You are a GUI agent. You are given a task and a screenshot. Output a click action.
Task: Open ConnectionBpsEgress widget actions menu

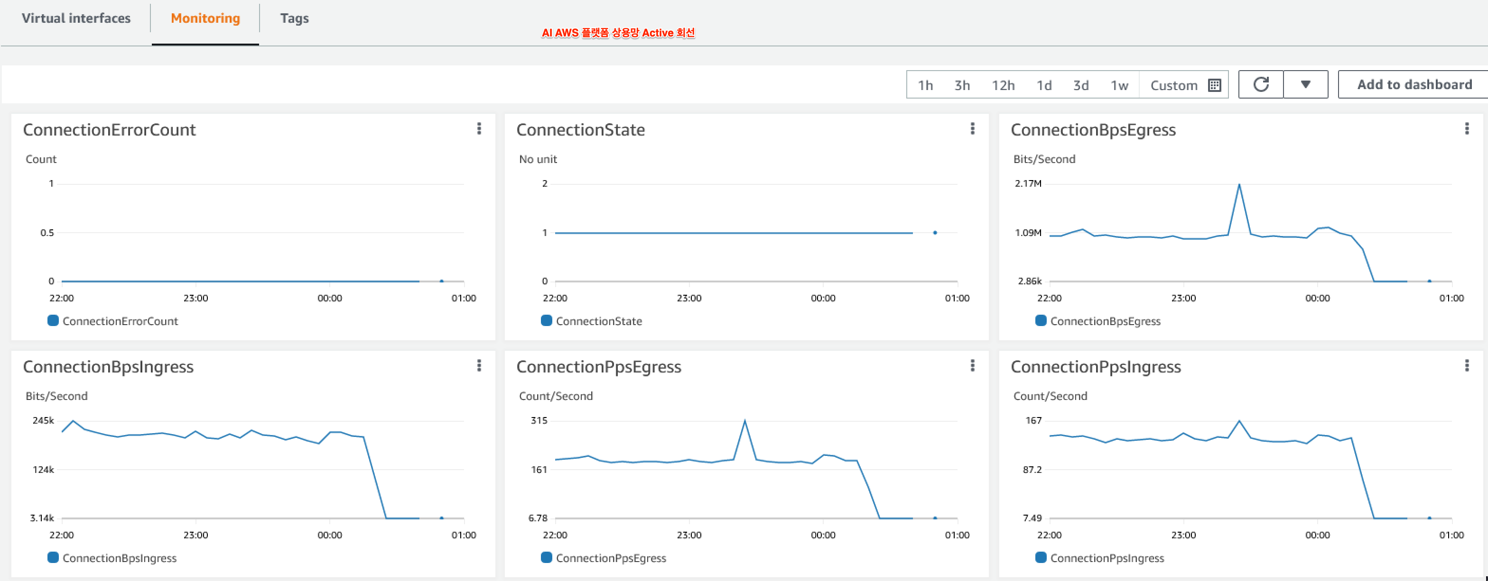click(x=1466, y=128)
